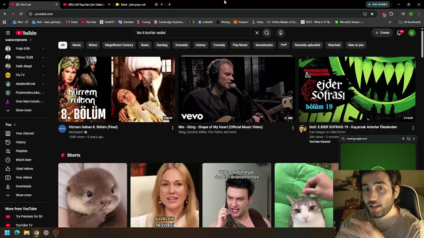The height and width of the screenshot is (238, 424).
Task: Open ChatGPT from the taskbar
Action: [46, 233]
